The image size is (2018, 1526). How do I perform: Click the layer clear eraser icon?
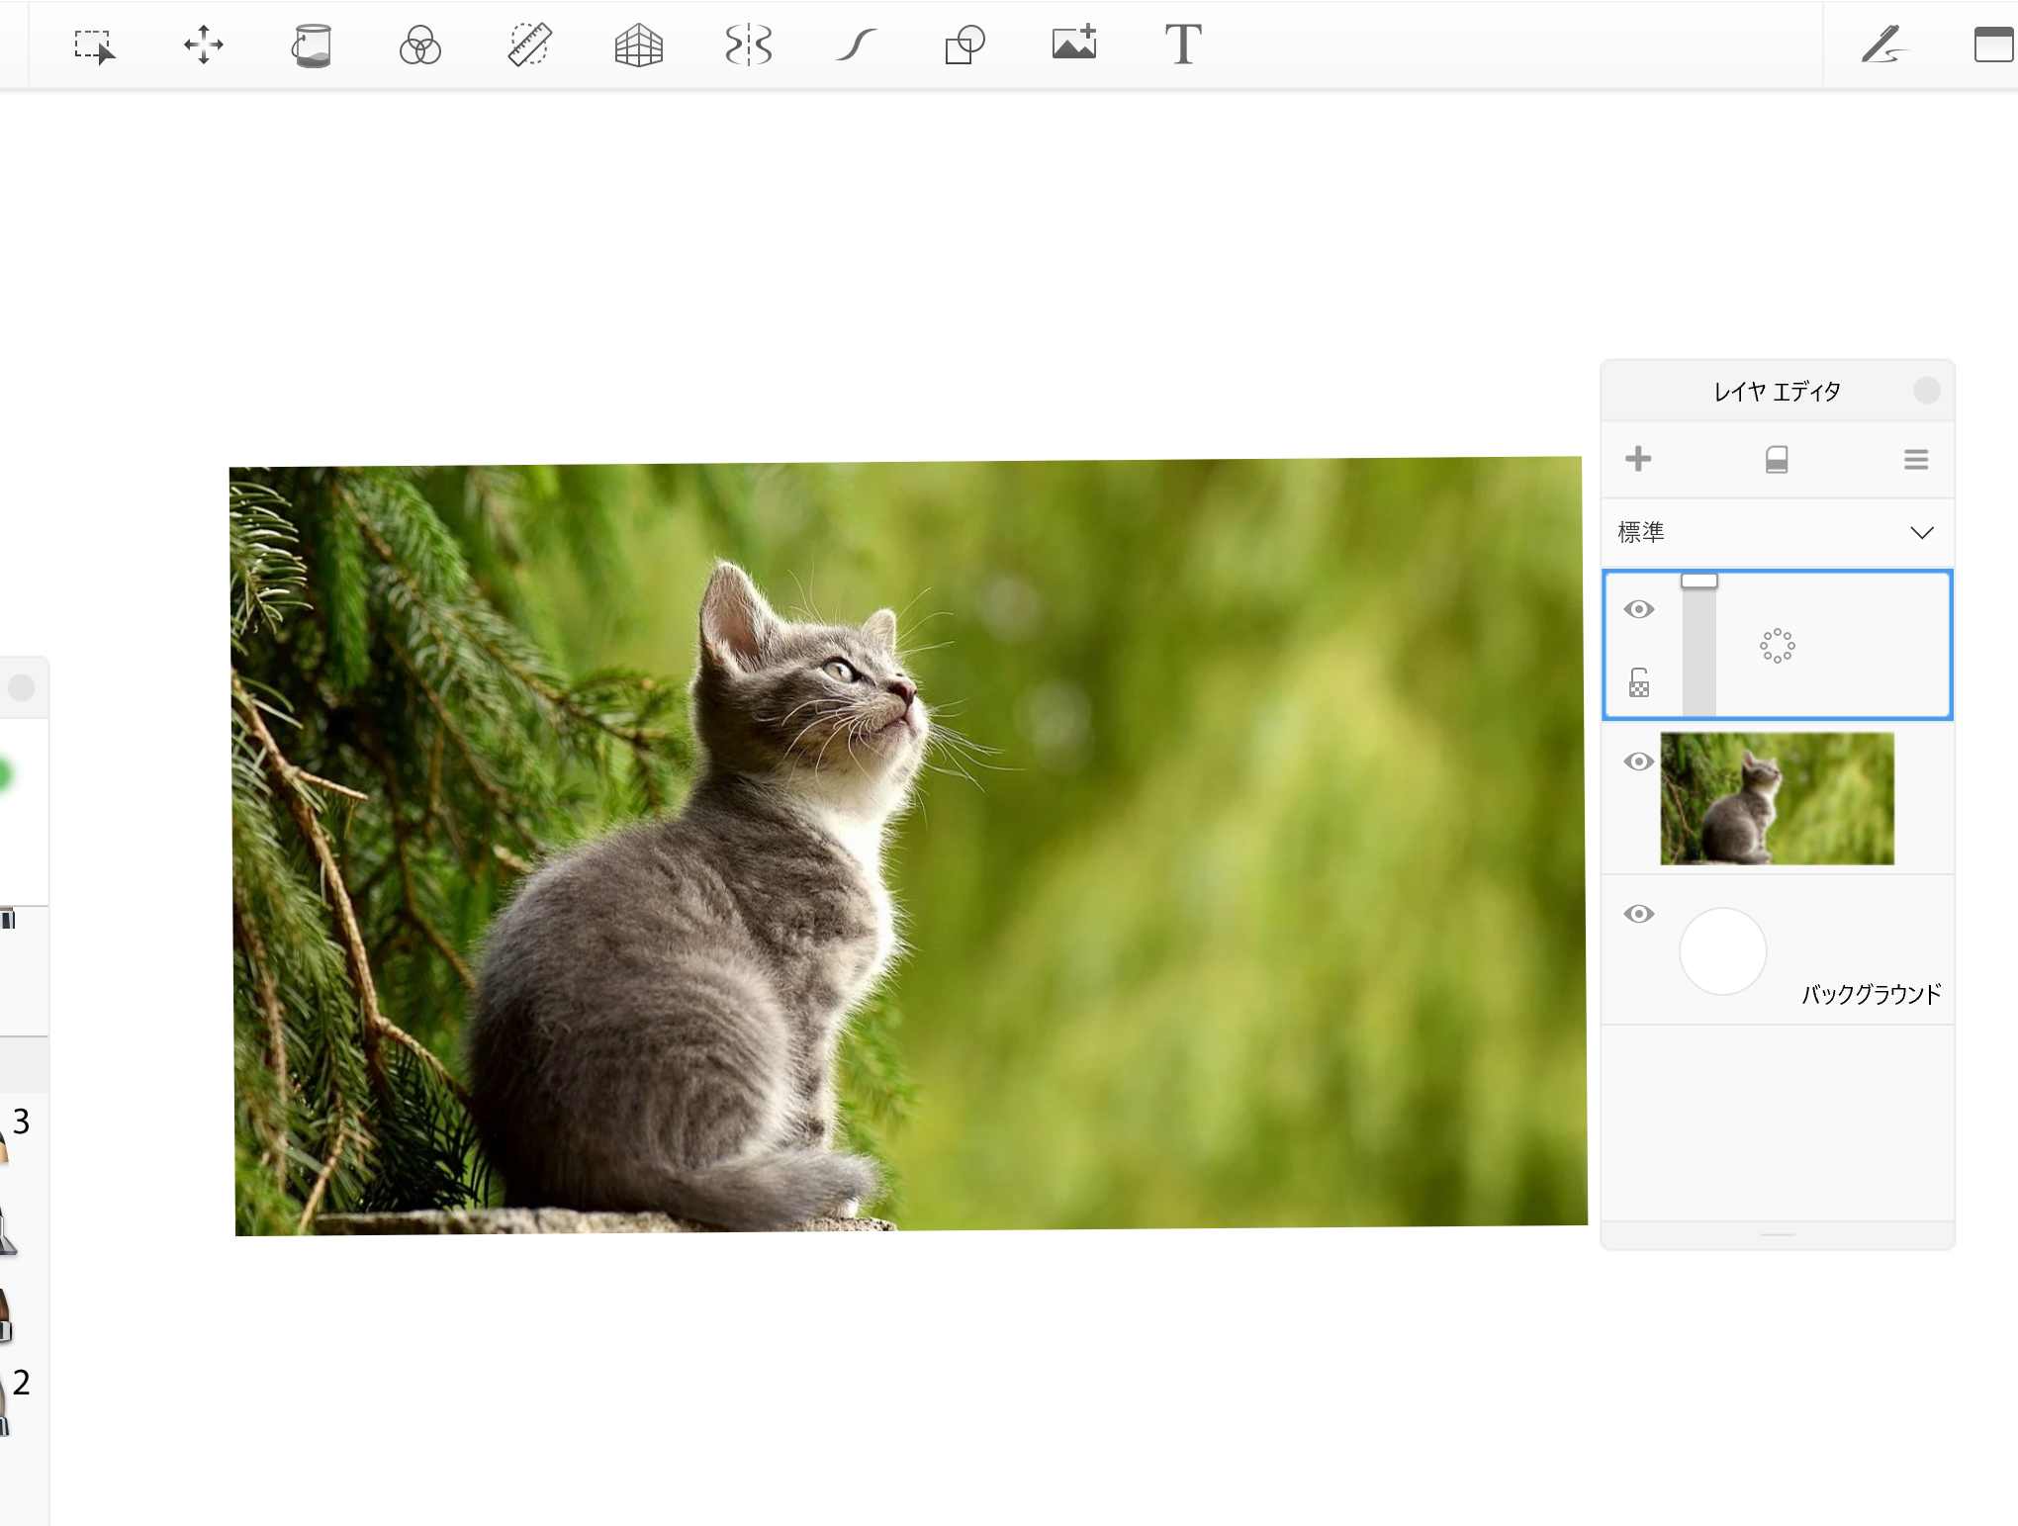[x=1777, y=460]
